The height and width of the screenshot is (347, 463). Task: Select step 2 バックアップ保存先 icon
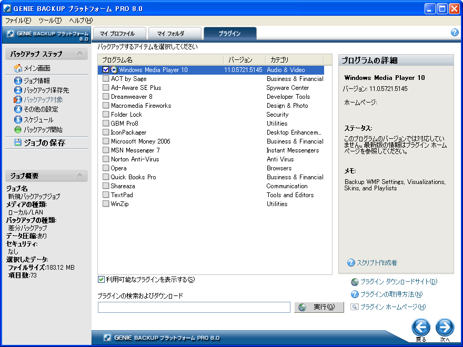click(18, 90)
